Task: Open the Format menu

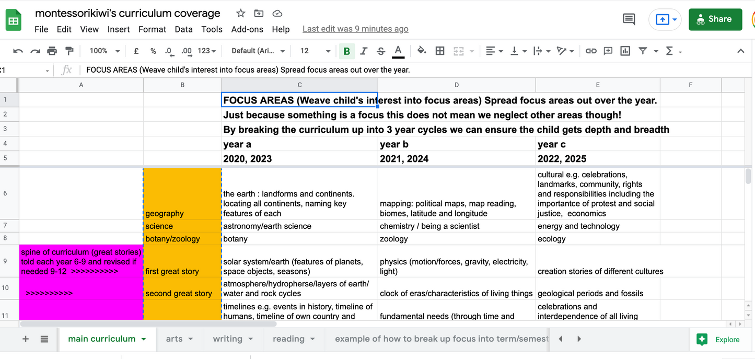Action: pyautogui.click(x=152, y=29)
